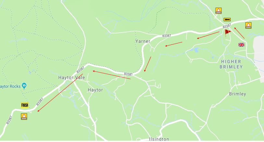264x142 pixels.
Task: Click the Yarner place label
Action: click(143, 41)
